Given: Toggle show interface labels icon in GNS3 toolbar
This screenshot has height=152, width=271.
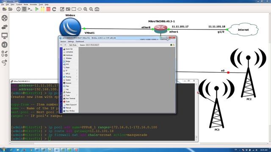Looking at the screenshot, I should click(x=24, y=9).
